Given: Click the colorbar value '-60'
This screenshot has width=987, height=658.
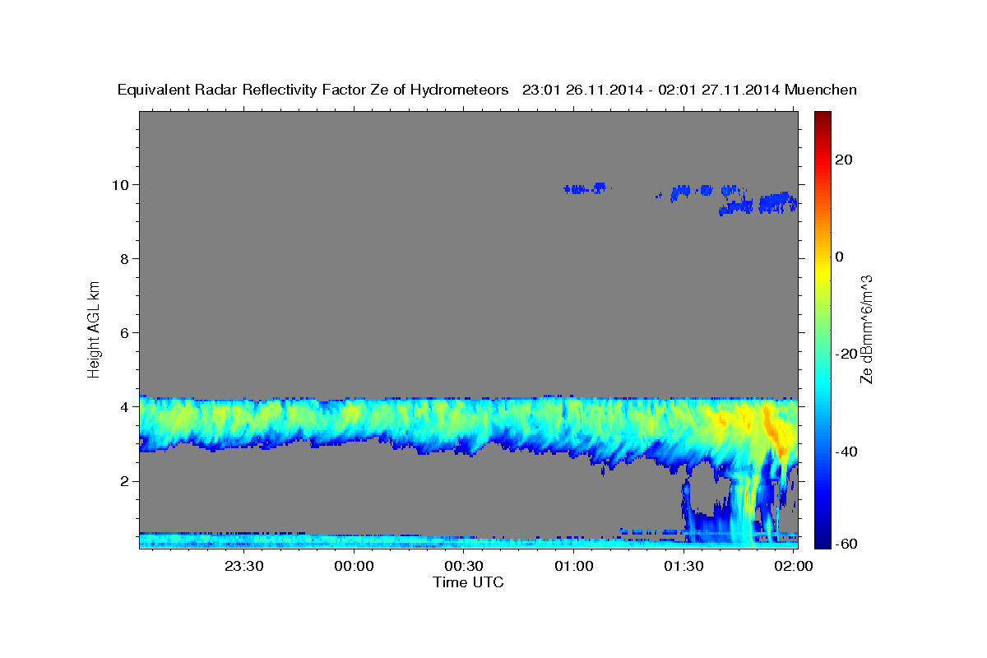Looking at the screenshot, I should click(847, 544).
